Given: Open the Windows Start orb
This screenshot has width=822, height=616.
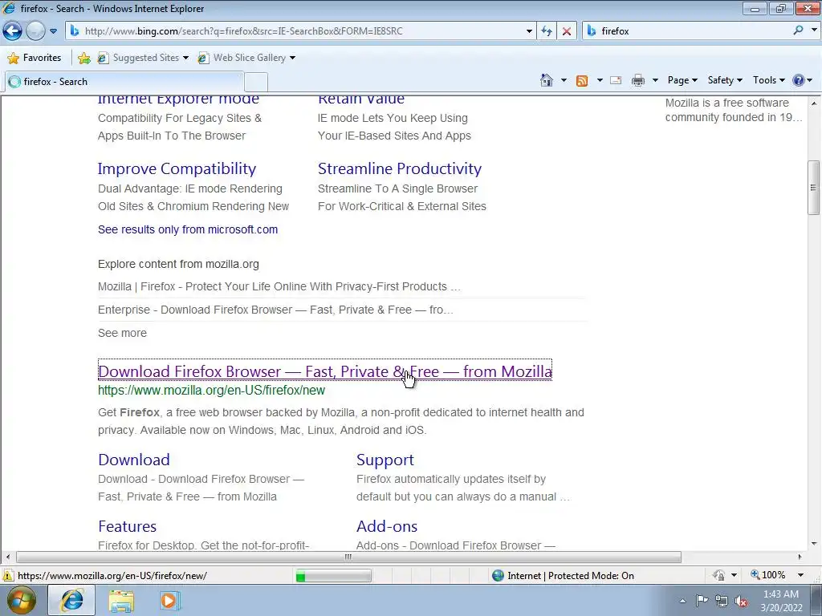Looking at the screenshot, I should pyautogui.click(x=20, y=600).
